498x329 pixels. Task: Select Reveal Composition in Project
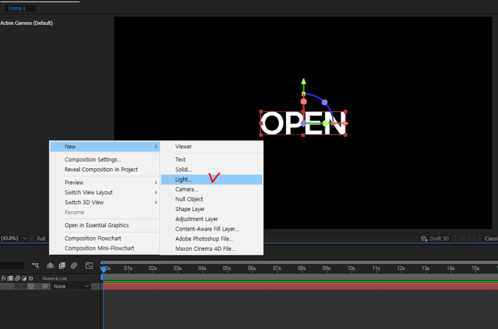[x=105, y=170]
